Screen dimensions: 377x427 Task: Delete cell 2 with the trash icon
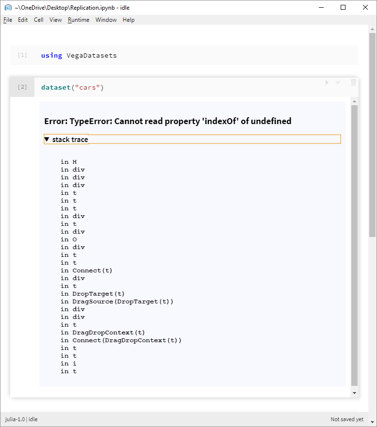353,82
